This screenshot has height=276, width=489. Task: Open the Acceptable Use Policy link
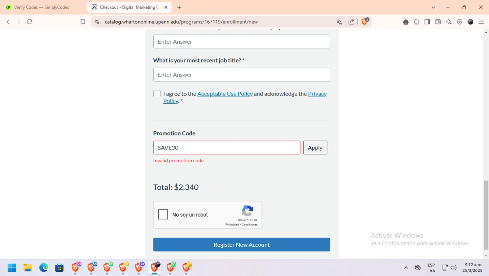(x=225, y=94)
